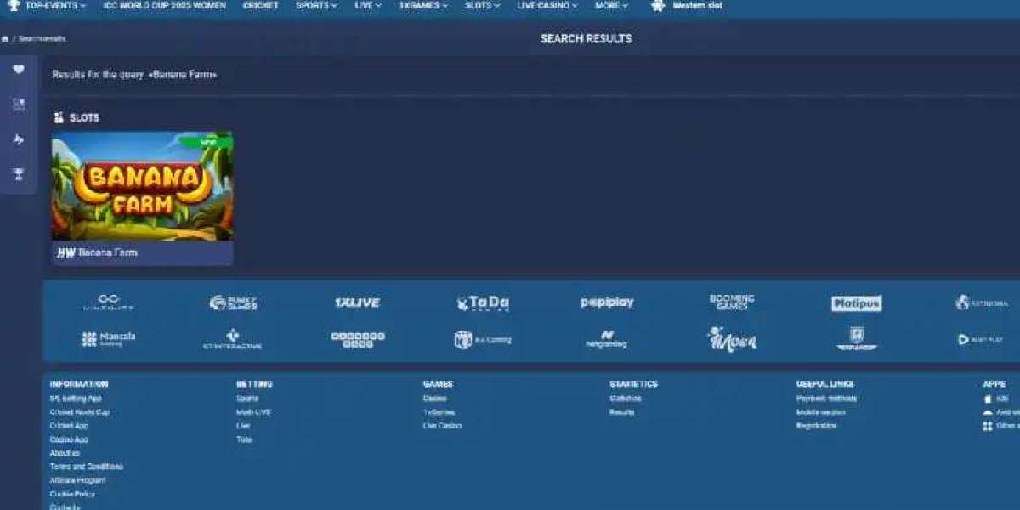This screenshot has height=510, width=1020.
Task: Expand the Sports dropdown in navigation
Action: (316, 6)
